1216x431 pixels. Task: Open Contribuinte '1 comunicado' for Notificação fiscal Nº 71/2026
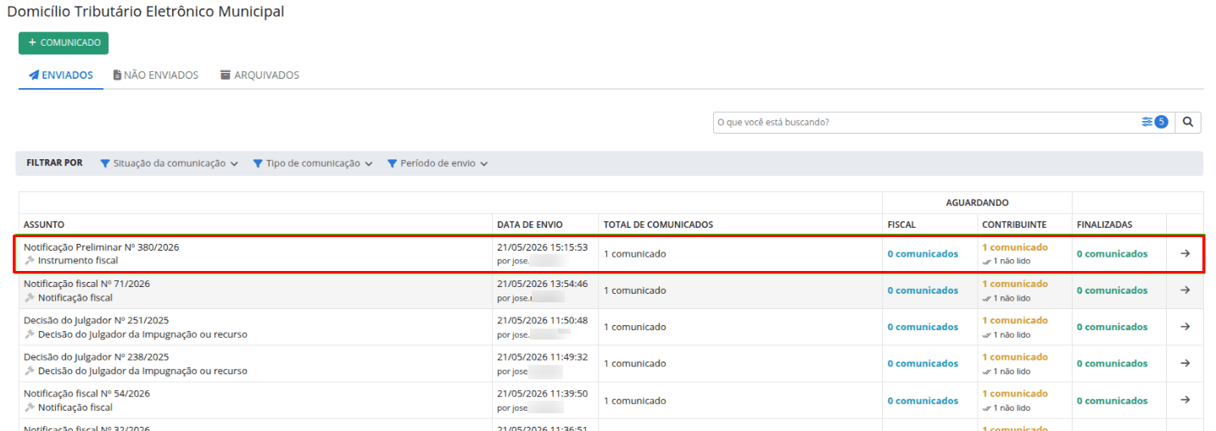[x=1015, y=284]
